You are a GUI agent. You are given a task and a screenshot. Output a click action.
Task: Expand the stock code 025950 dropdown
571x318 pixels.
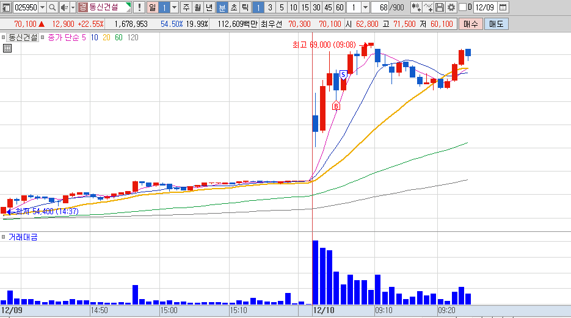point(43,7)
